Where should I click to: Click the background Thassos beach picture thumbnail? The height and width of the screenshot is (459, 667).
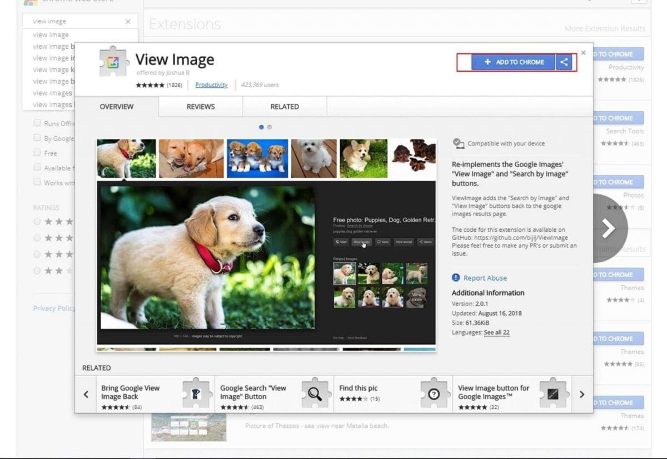(x=189, y=427)
